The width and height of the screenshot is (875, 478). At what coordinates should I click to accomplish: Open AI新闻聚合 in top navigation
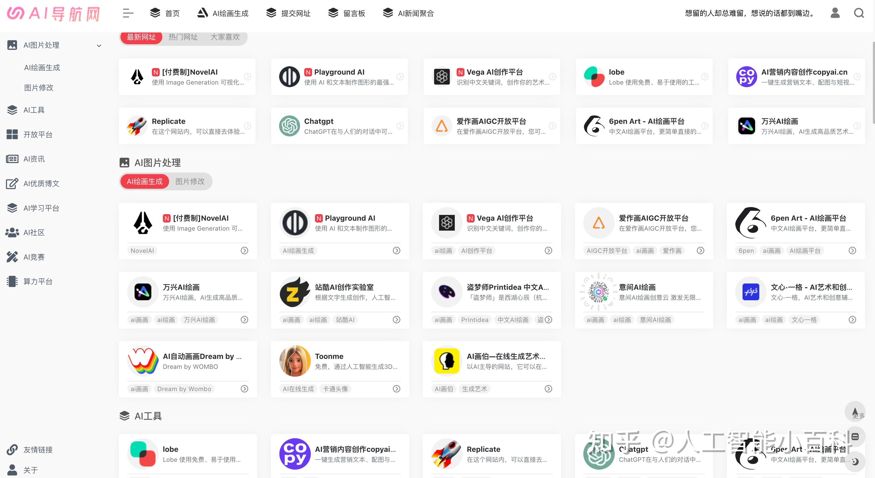[408, 13]
